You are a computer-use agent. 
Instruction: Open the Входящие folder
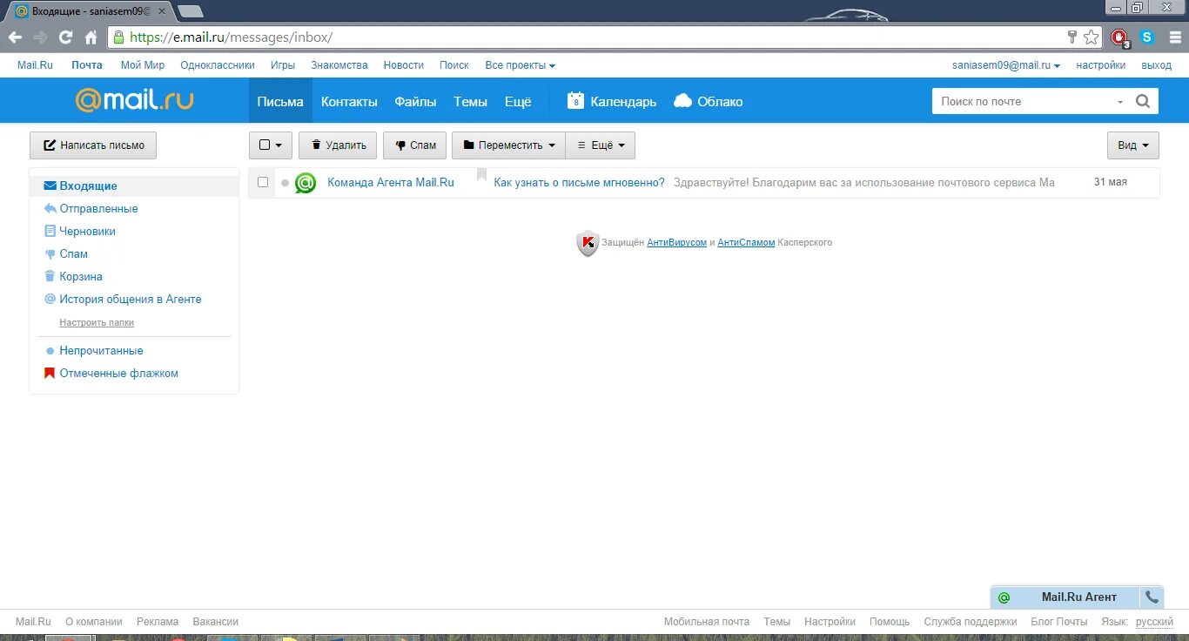pyautogui.click(x=134, y=186)
